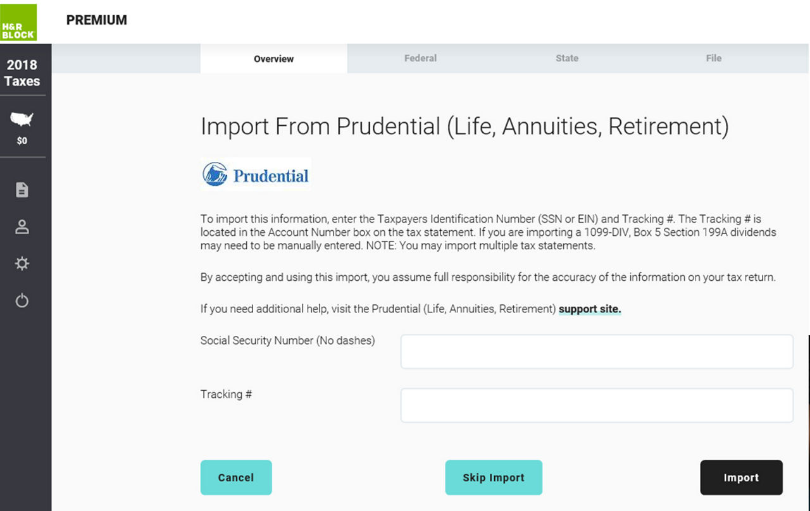Switch to the Federal tab

pos(420,58)
